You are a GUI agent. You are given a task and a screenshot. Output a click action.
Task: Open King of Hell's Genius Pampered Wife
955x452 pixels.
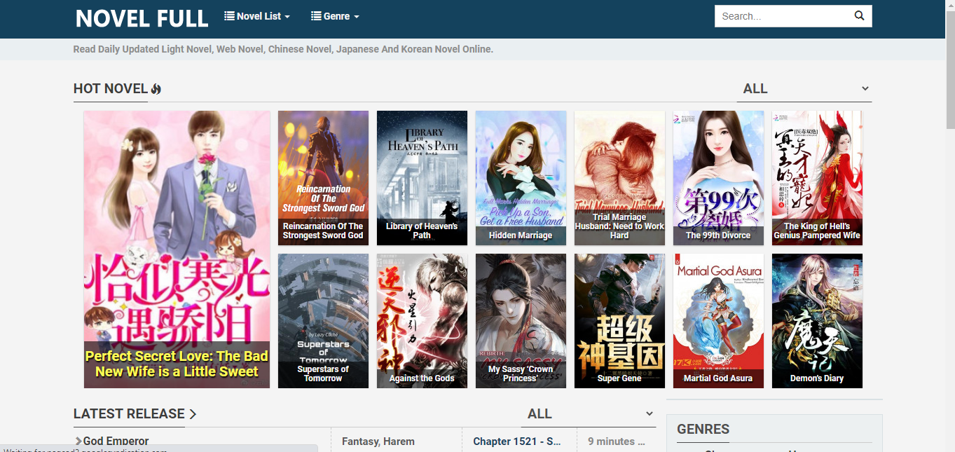coord(817,178)
